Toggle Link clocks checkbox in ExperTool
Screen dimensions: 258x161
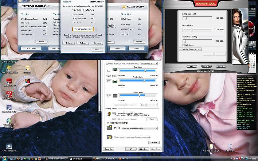pyautogui.click(x=183, y=45)
